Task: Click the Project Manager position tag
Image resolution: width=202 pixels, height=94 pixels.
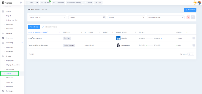Action: click(x=69, y=45)
